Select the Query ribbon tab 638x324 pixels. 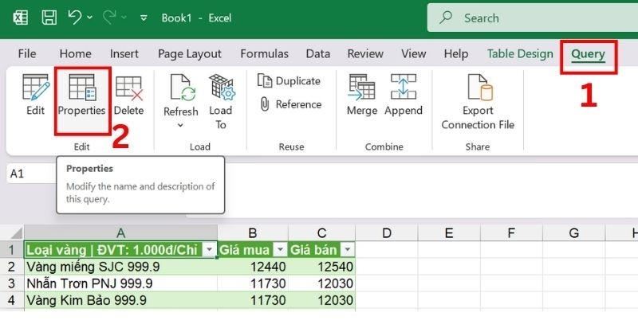pos(588,54)
